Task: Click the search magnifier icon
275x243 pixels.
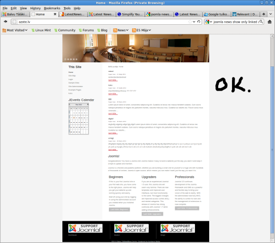Action: click(261, 22)
